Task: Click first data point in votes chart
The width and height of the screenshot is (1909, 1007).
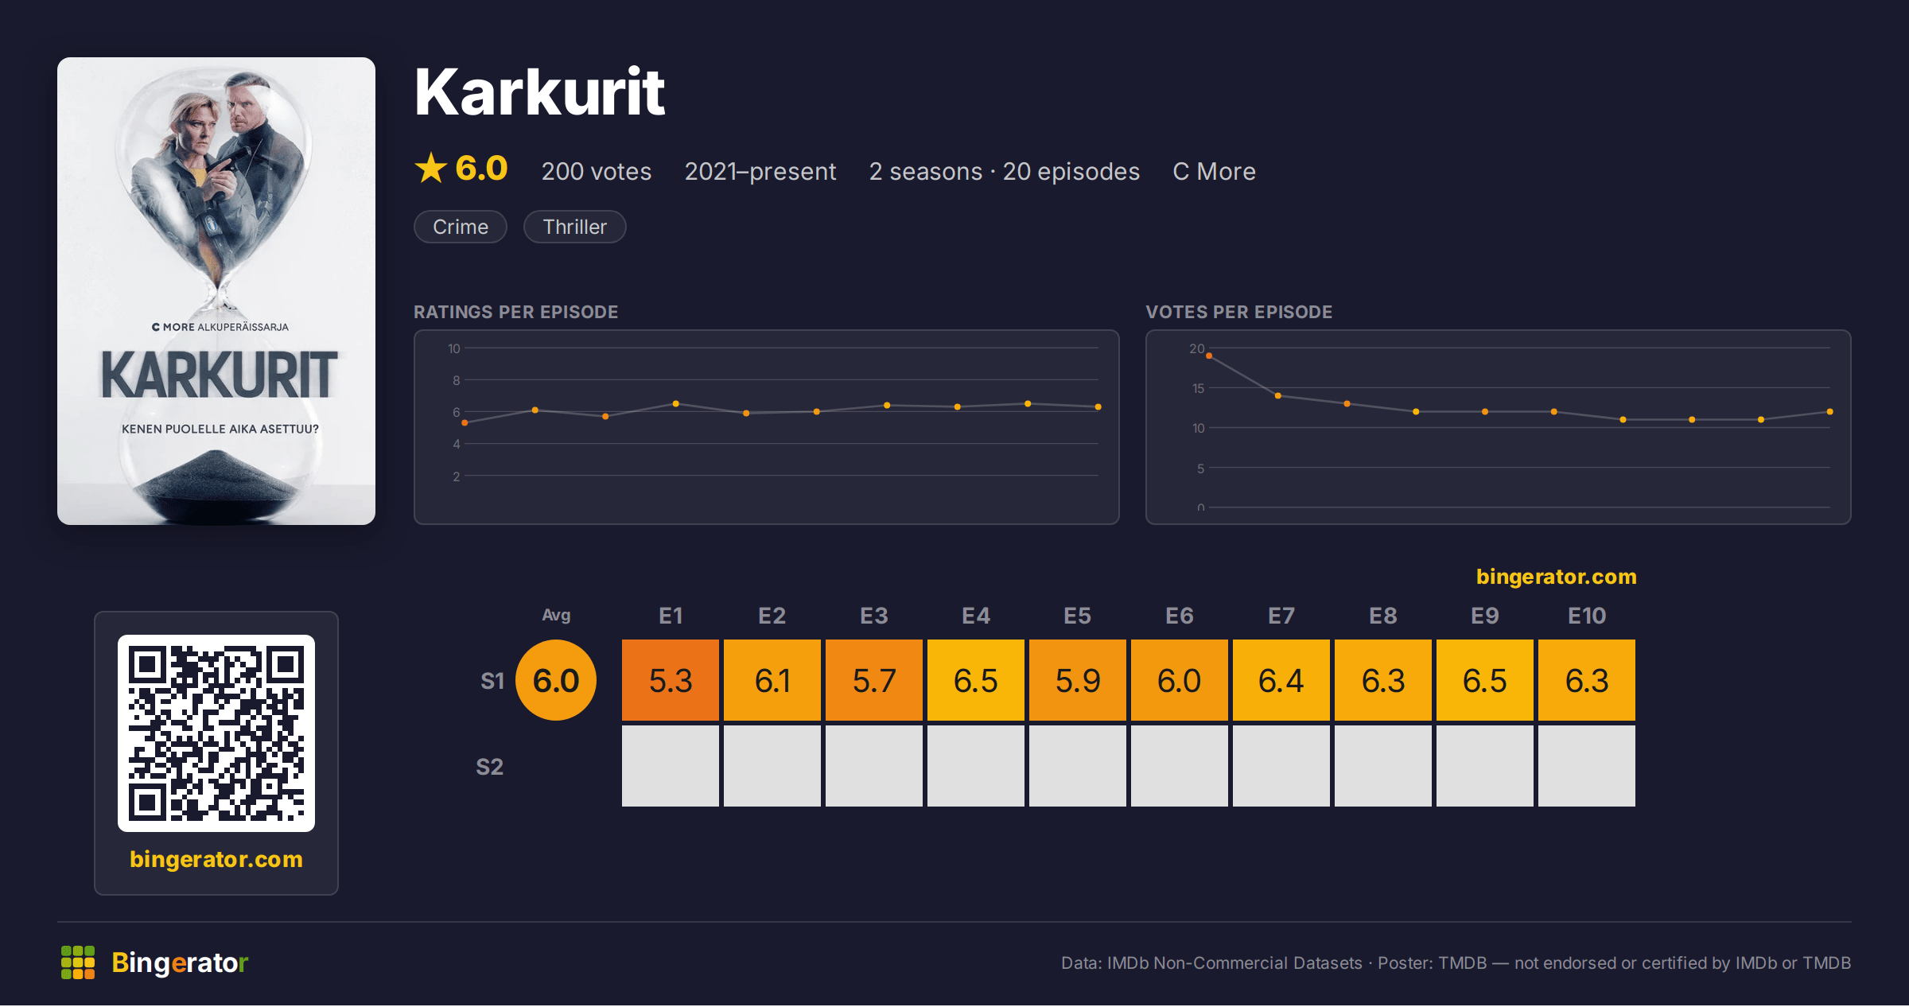Action: [x=1209, y=356]
